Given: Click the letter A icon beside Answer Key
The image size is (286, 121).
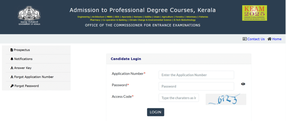Looking at the screenshot, I should point(12,68).
